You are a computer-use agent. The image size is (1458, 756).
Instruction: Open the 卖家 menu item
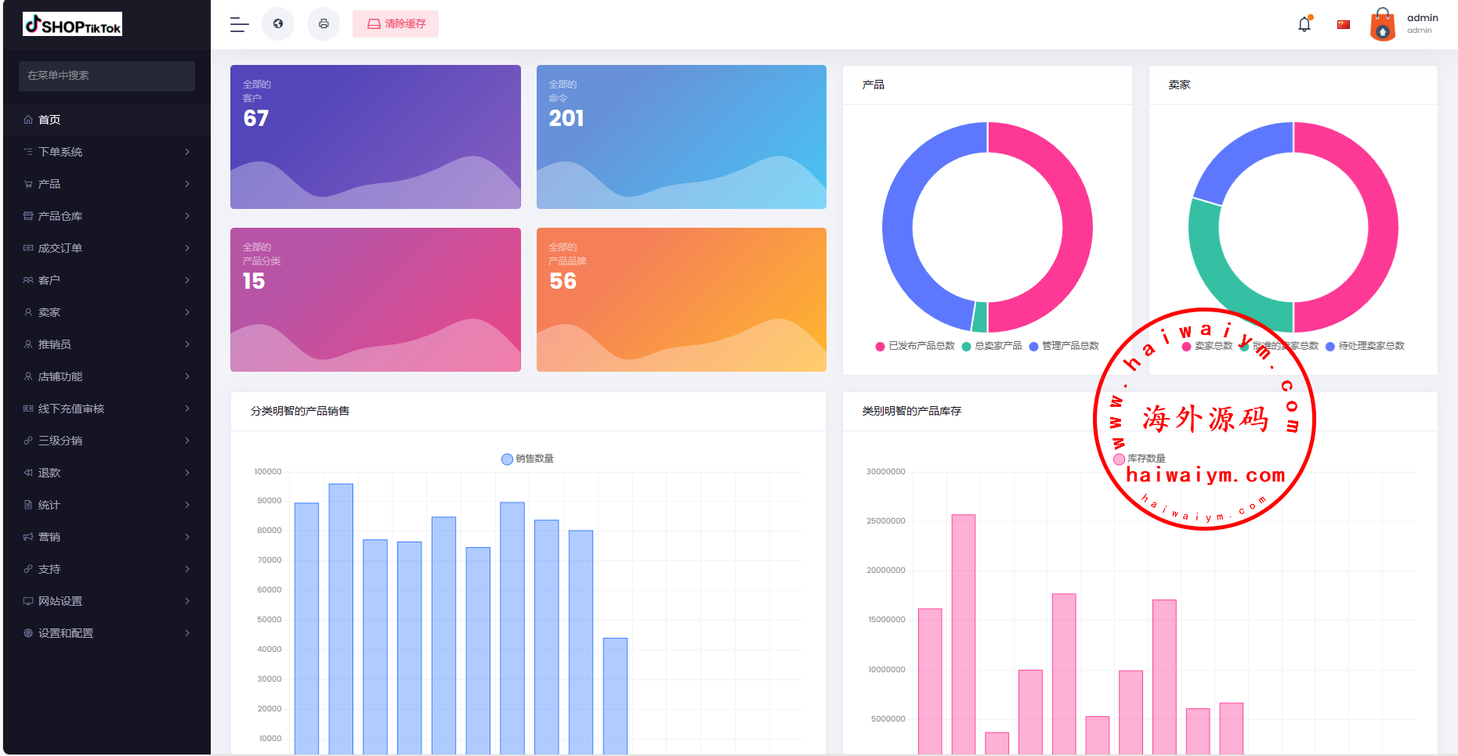click(107, 312)
